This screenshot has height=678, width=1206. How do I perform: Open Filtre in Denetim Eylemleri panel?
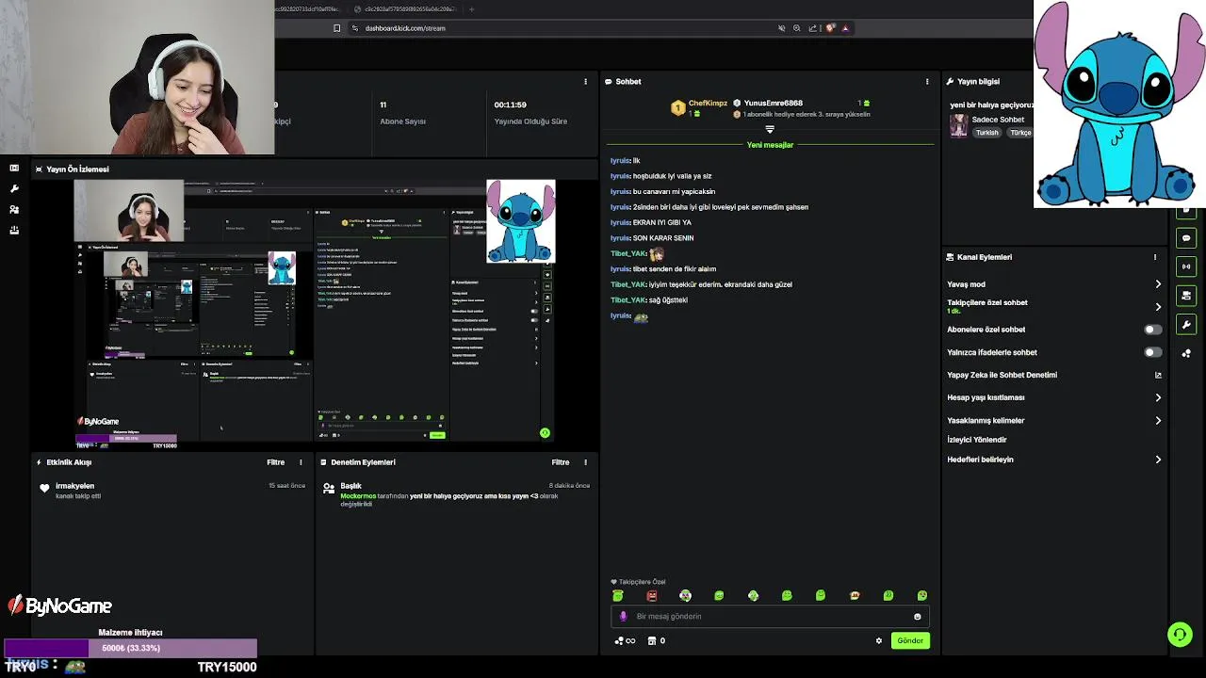[561, 462]
